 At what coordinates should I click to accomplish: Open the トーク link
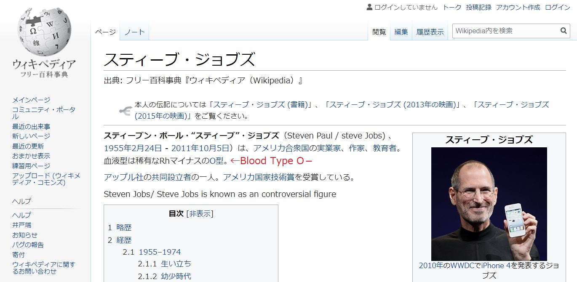452,7
